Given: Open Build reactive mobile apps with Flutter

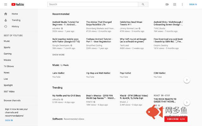Looking at the screenshot, I should point(66,40).
